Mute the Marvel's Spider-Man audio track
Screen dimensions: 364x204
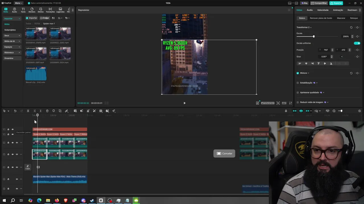(17, 179)
